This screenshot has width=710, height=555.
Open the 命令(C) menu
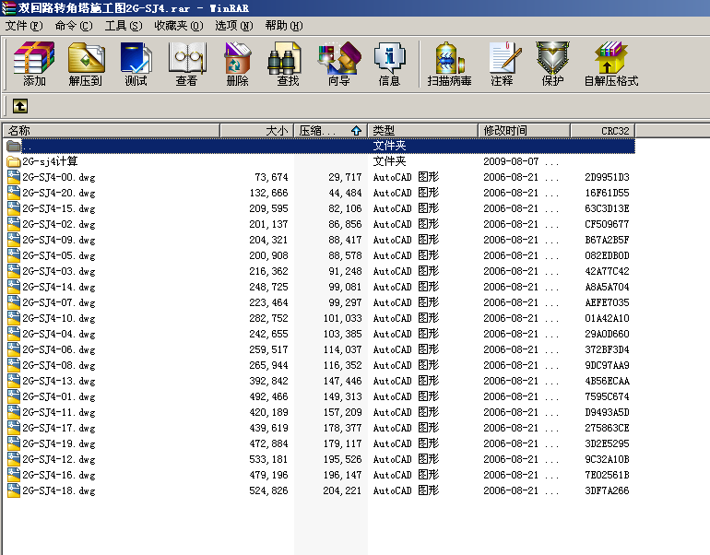pyautogui.click(x=74, y=26)
